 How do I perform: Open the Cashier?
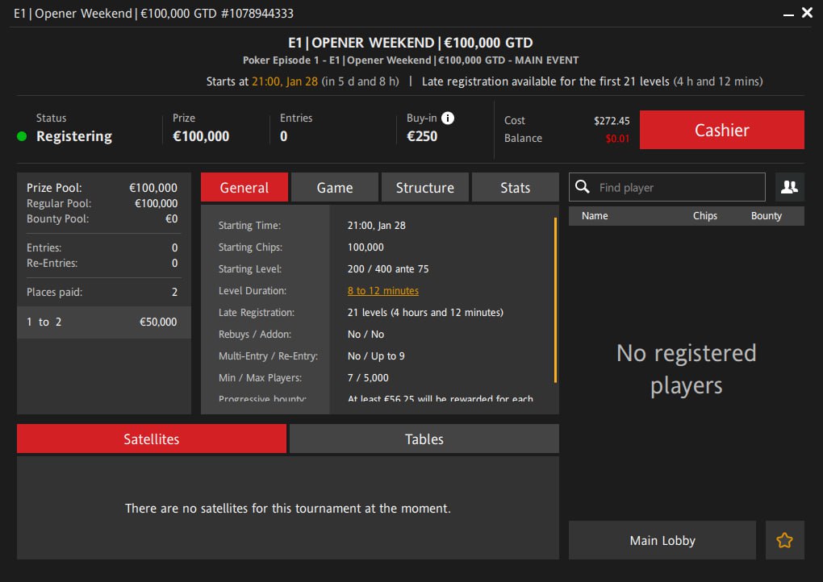click(721, 130)
